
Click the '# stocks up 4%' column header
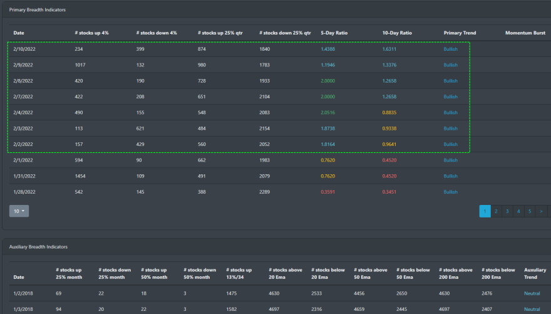coord(91,33)
